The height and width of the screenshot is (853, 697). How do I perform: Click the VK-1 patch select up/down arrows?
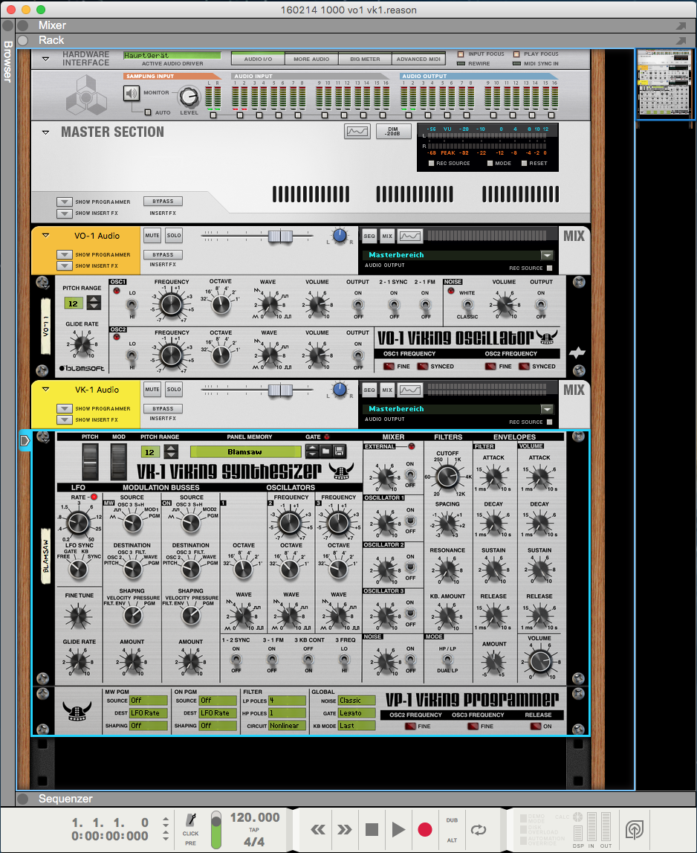[312, 451]
